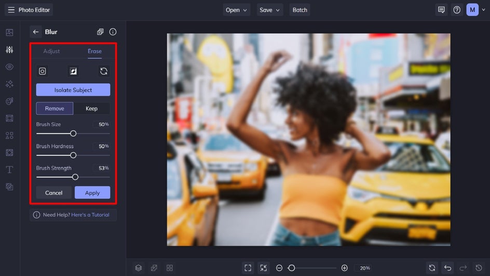Expand the account chevron beside the avatar
This screenshot has height=276, width=490.
pyautogui.click(x=483, y=10)
